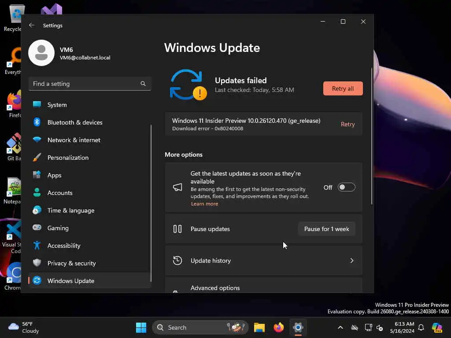
Task: Click the update sync status icon
Action: pyautogui.click(x=188, y=85)
